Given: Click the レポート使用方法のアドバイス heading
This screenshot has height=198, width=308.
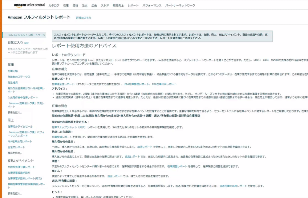Looking at the screenshot, I should [x=84, y=46].
